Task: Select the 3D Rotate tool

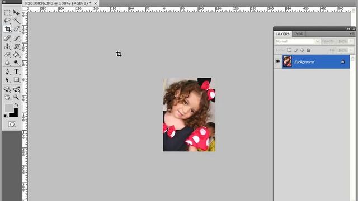Action: (x=7, y=89)
